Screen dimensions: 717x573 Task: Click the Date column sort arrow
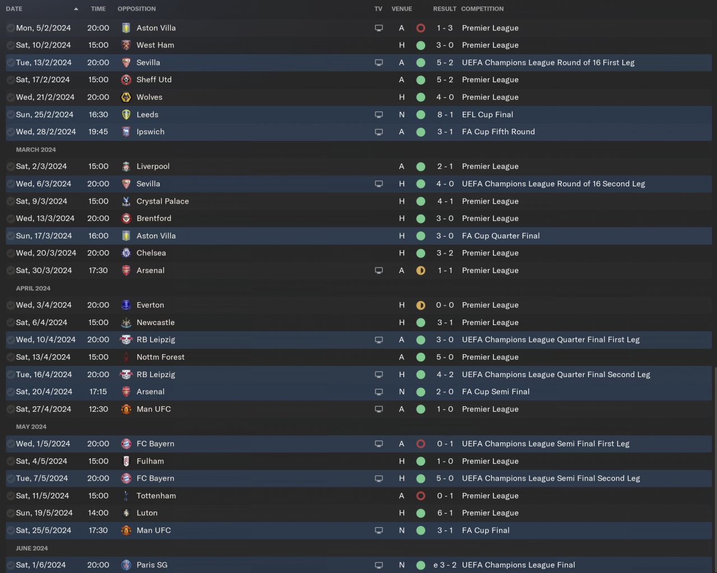click(76, 9)
